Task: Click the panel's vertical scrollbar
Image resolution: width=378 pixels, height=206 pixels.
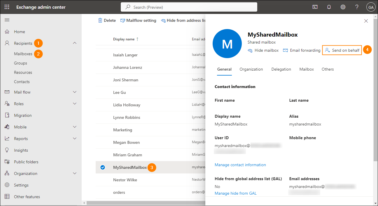Action: pos(375,90)
